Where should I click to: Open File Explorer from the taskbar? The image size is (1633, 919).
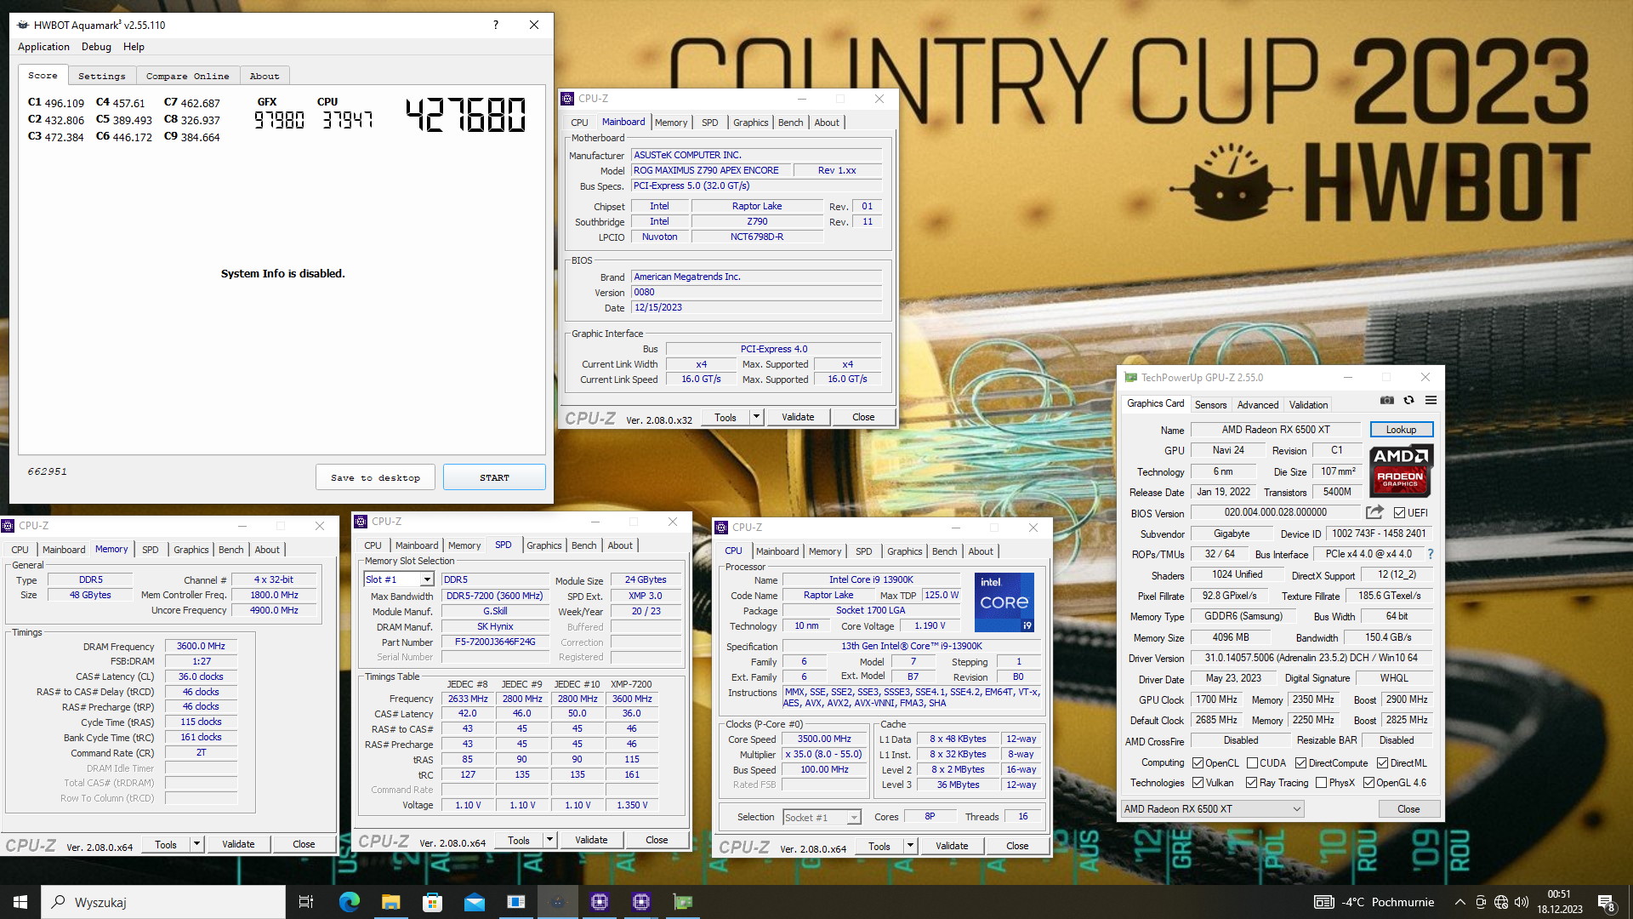[x=390, y=902]
